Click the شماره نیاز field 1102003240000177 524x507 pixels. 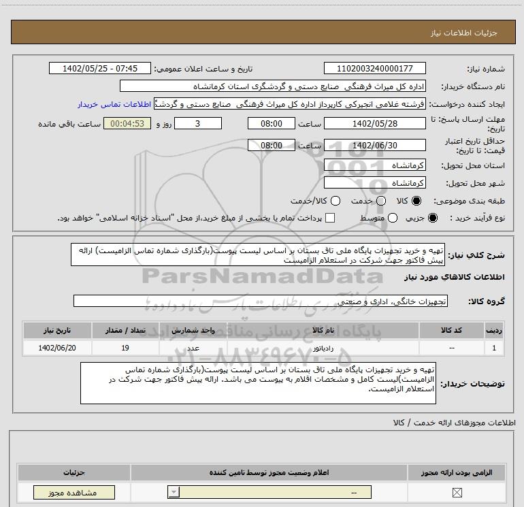coord(374,68)
